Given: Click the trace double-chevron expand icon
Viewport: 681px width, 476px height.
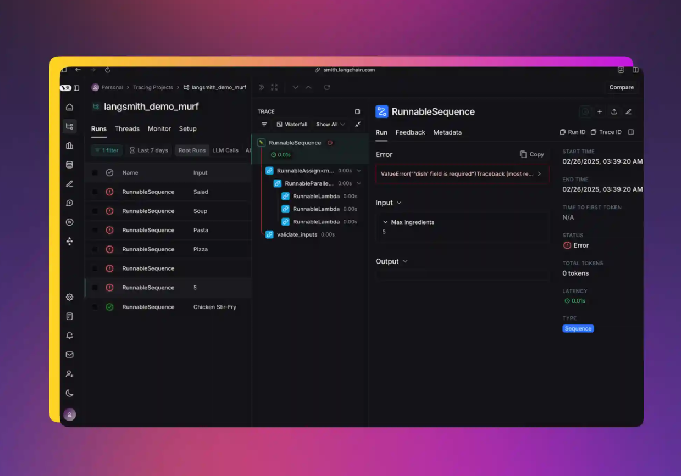Looking at the screenshot, I should click(262, 87).
